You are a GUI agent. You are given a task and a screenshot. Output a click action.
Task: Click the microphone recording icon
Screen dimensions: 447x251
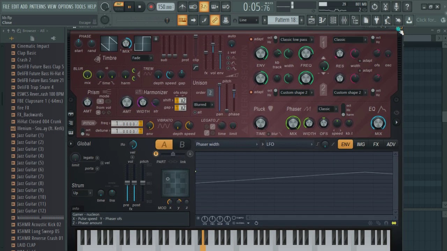[396, 7]
